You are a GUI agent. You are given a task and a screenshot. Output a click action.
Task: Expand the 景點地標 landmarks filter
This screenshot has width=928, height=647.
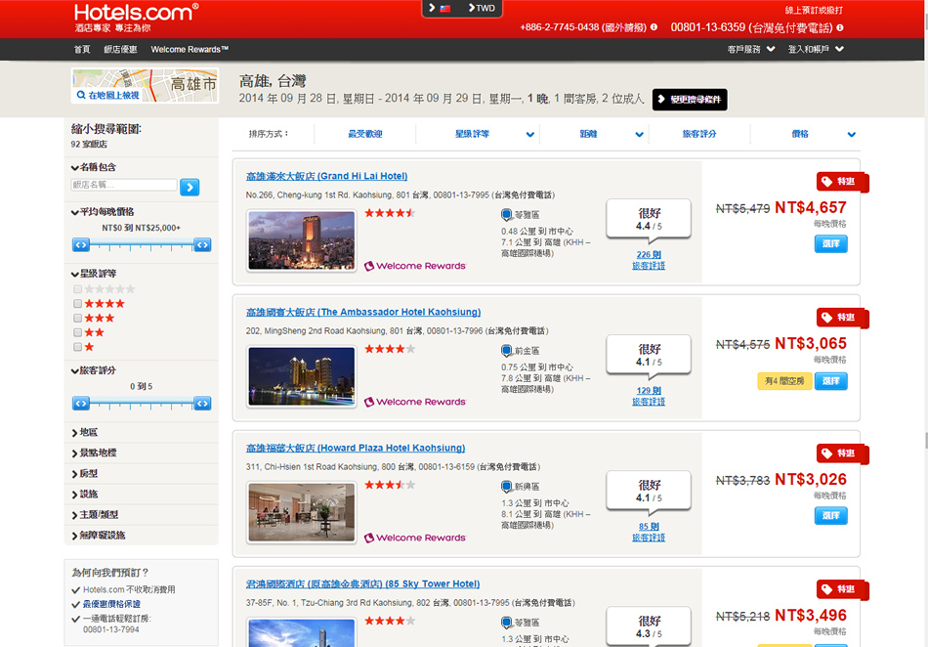94,453
